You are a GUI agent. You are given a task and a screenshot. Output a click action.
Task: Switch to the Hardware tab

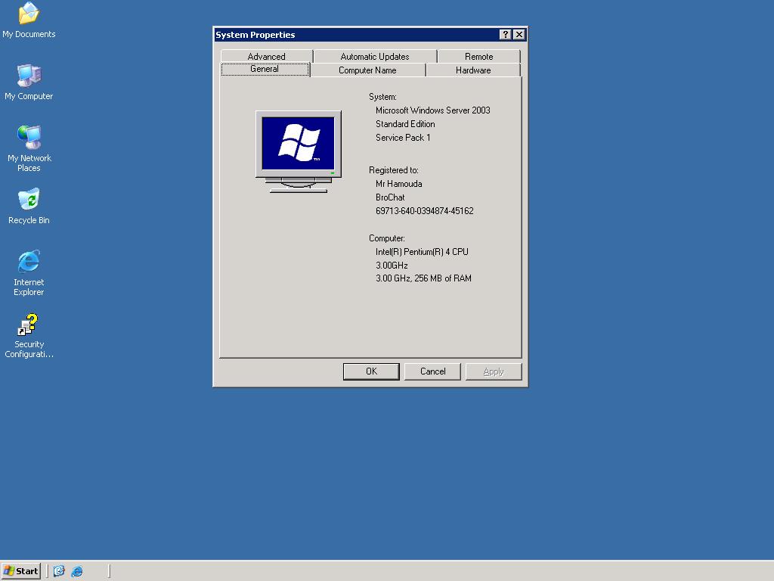[x=473, y=70]
